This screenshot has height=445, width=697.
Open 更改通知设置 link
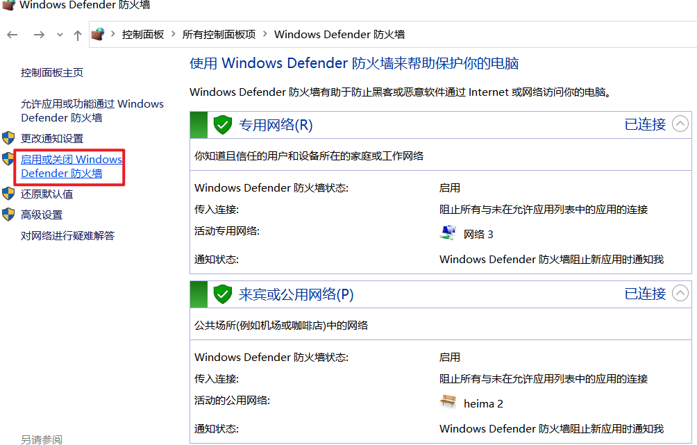point(52,138)
